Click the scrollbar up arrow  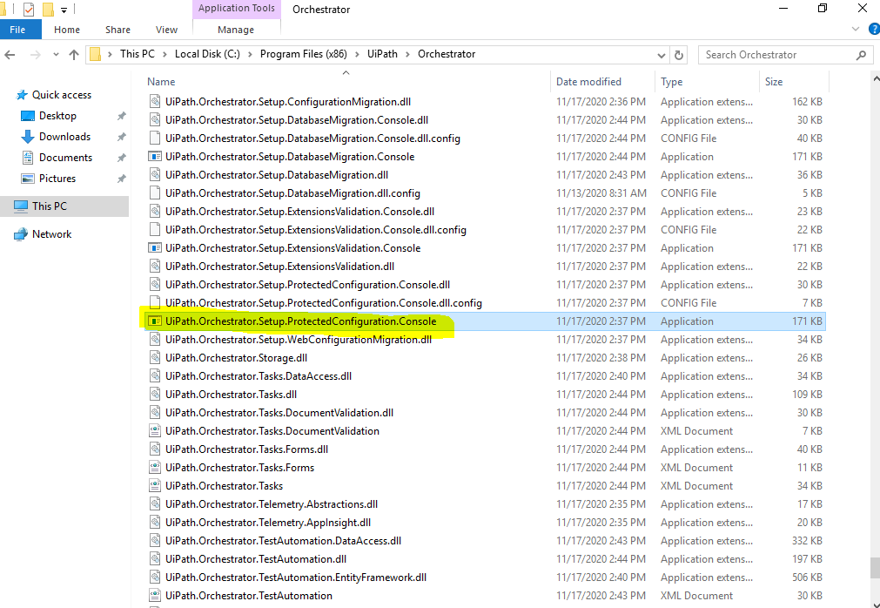876,80
